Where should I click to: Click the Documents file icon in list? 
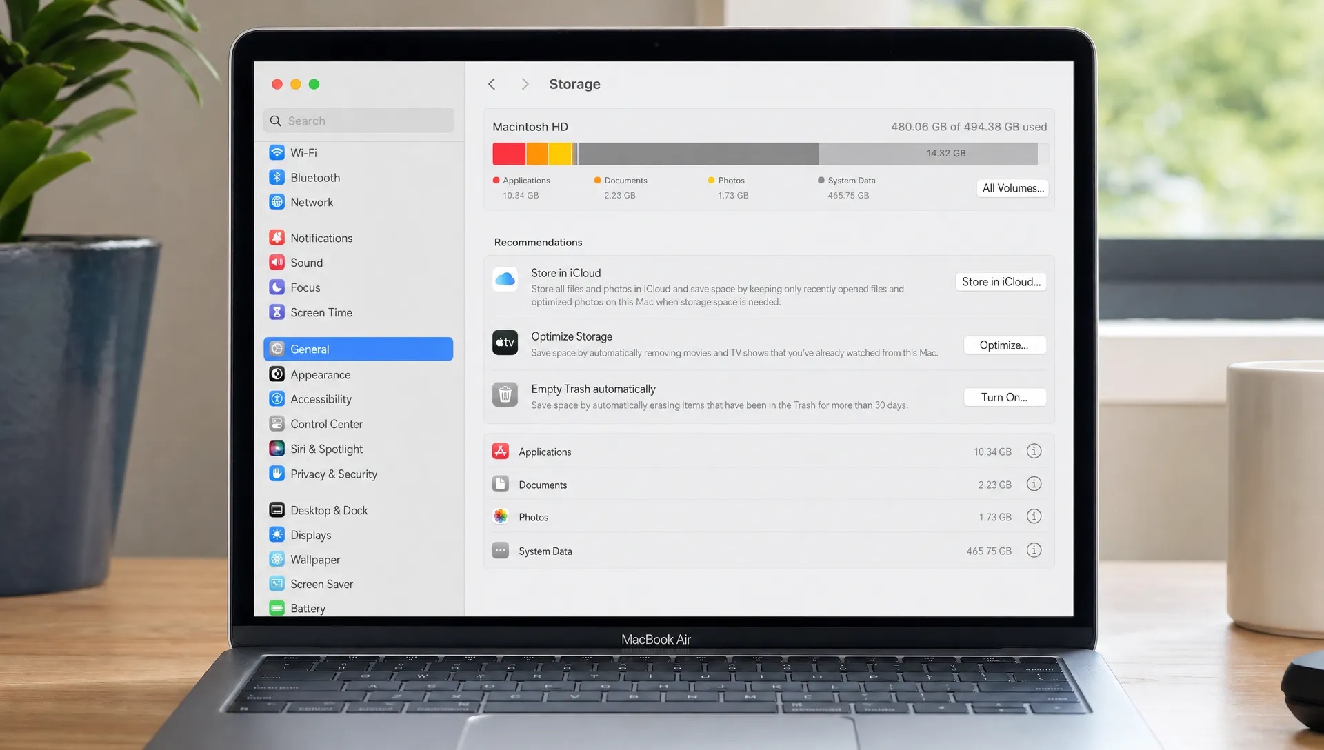(501, 484)
